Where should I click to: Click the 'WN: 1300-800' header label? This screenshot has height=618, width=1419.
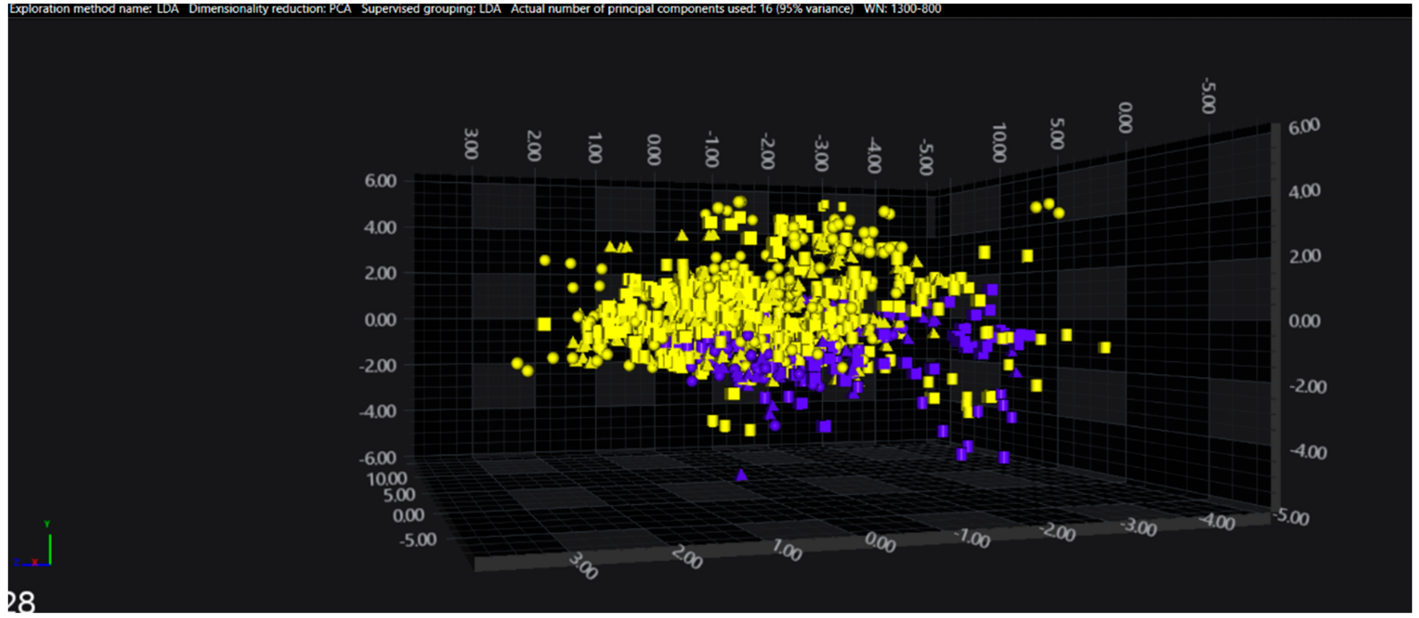coord(902,8)
